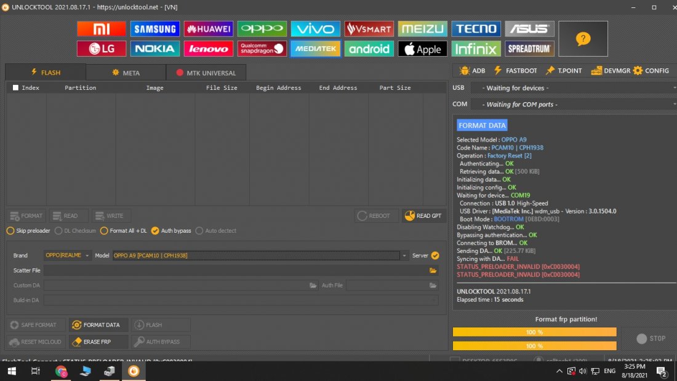This screenshot has width=677, height=381.
Task: Open the USB devices dropdown
Action: coord(574,88)
